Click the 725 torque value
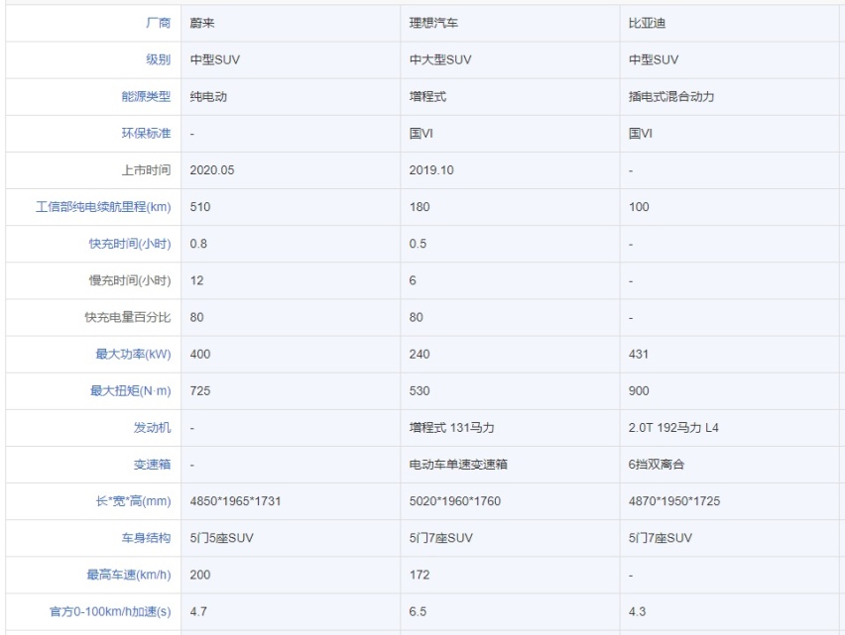845x635 pixels. 200,391
